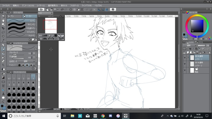The image size is (212, 119).
Task: Open the レイヤー(L) menu
Action: point(41,6)
